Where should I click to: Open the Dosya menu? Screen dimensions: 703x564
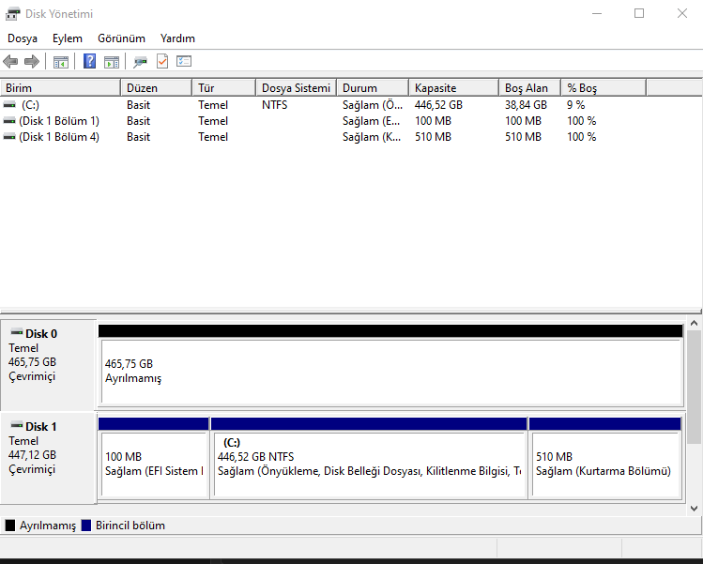(23, 38)
